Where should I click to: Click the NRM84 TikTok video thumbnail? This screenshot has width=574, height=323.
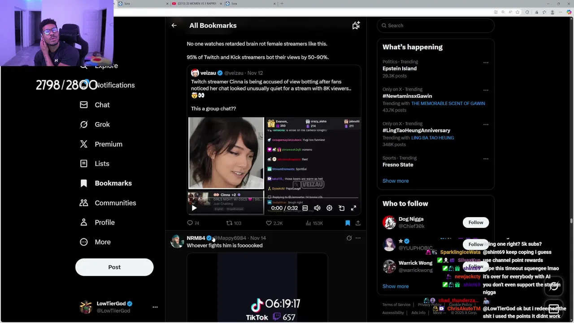(257, 288)
